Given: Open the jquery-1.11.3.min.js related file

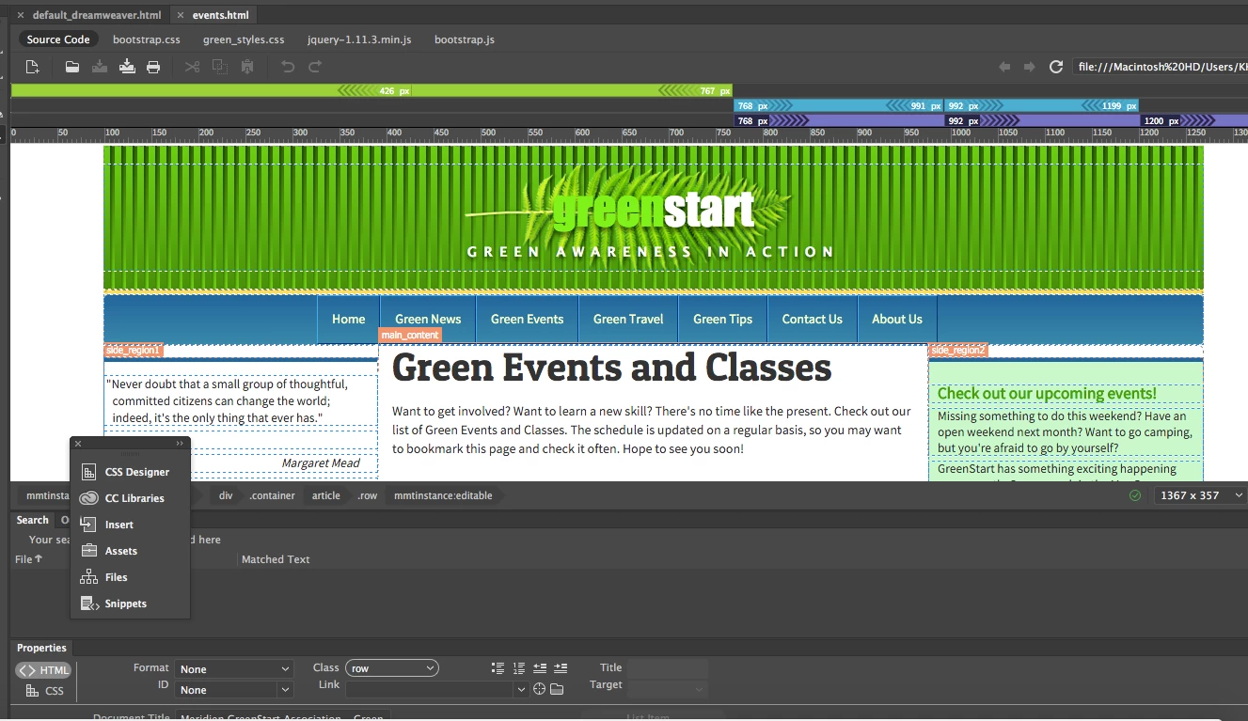Looking at the screenshot, I should coord(359,39).
